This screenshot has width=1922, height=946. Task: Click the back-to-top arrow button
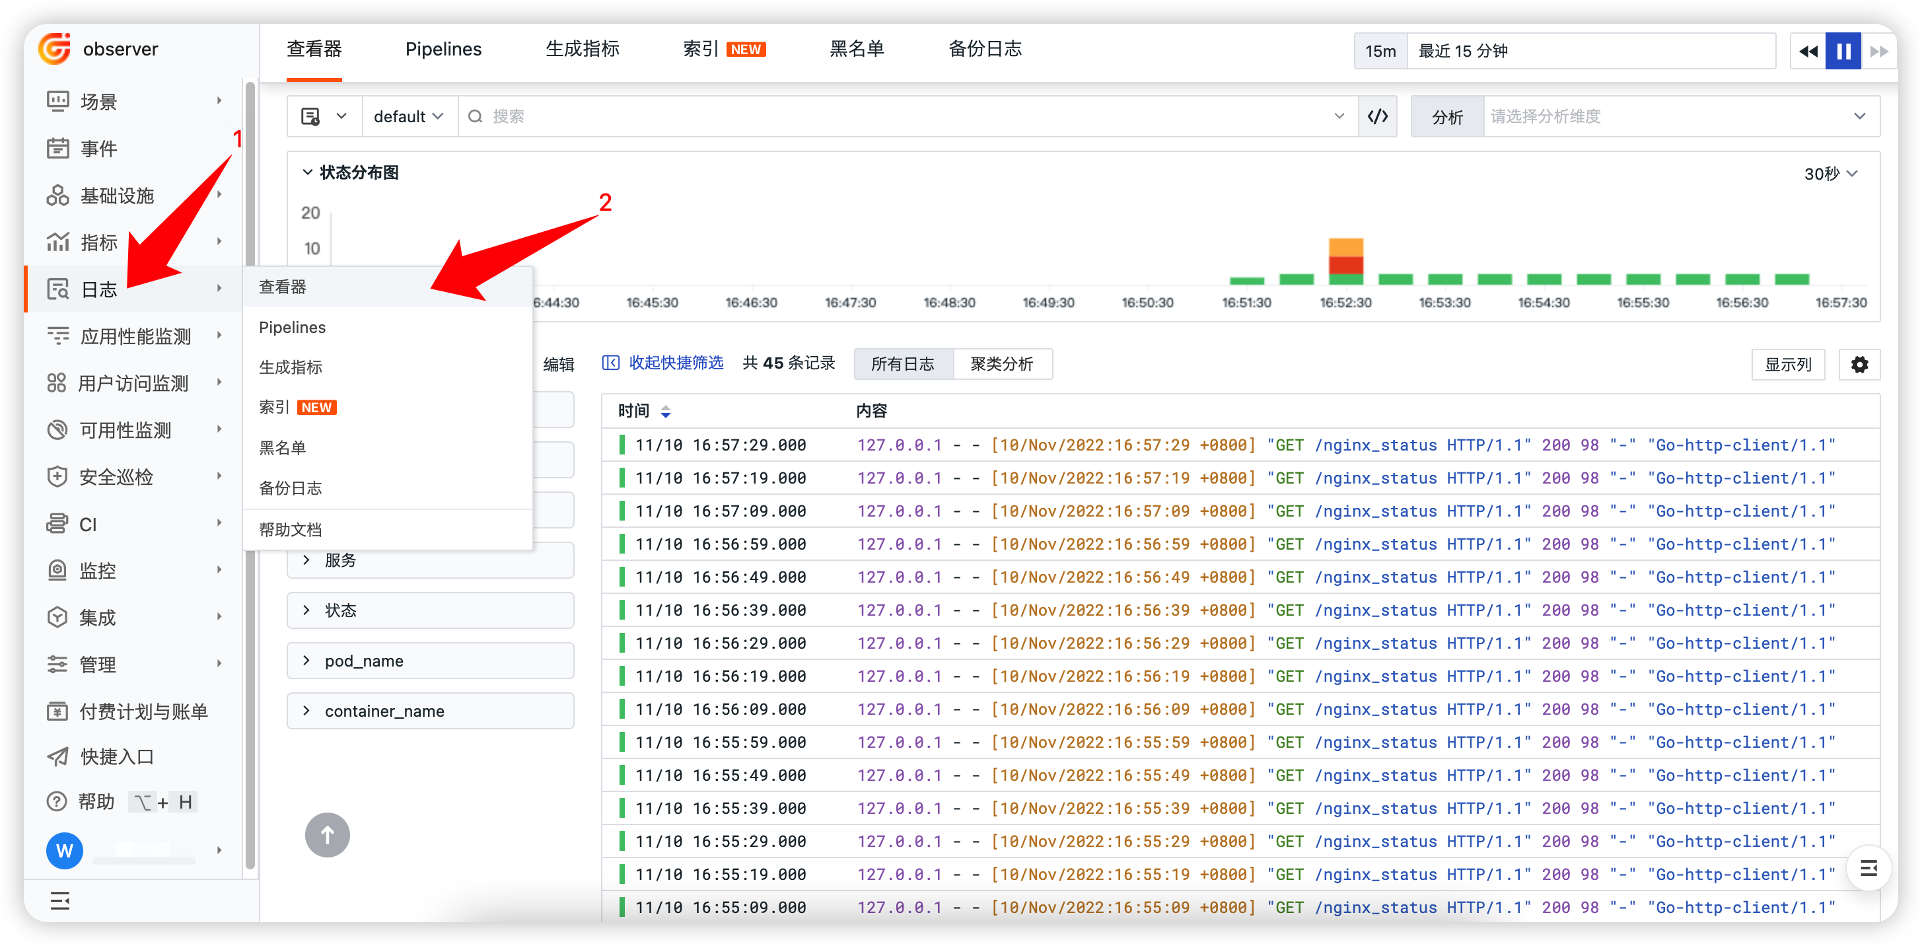327,835
